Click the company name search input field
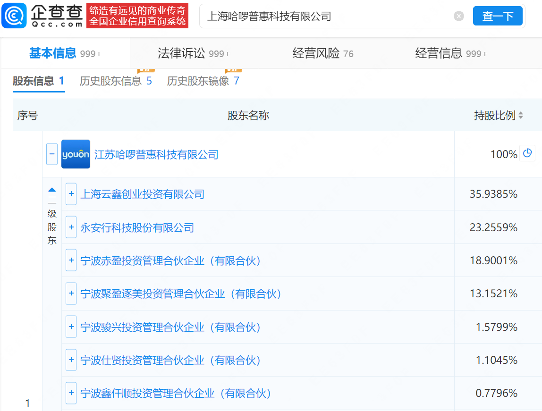The height and width of the screenshot is (411, 542). (x=326, y=17)
